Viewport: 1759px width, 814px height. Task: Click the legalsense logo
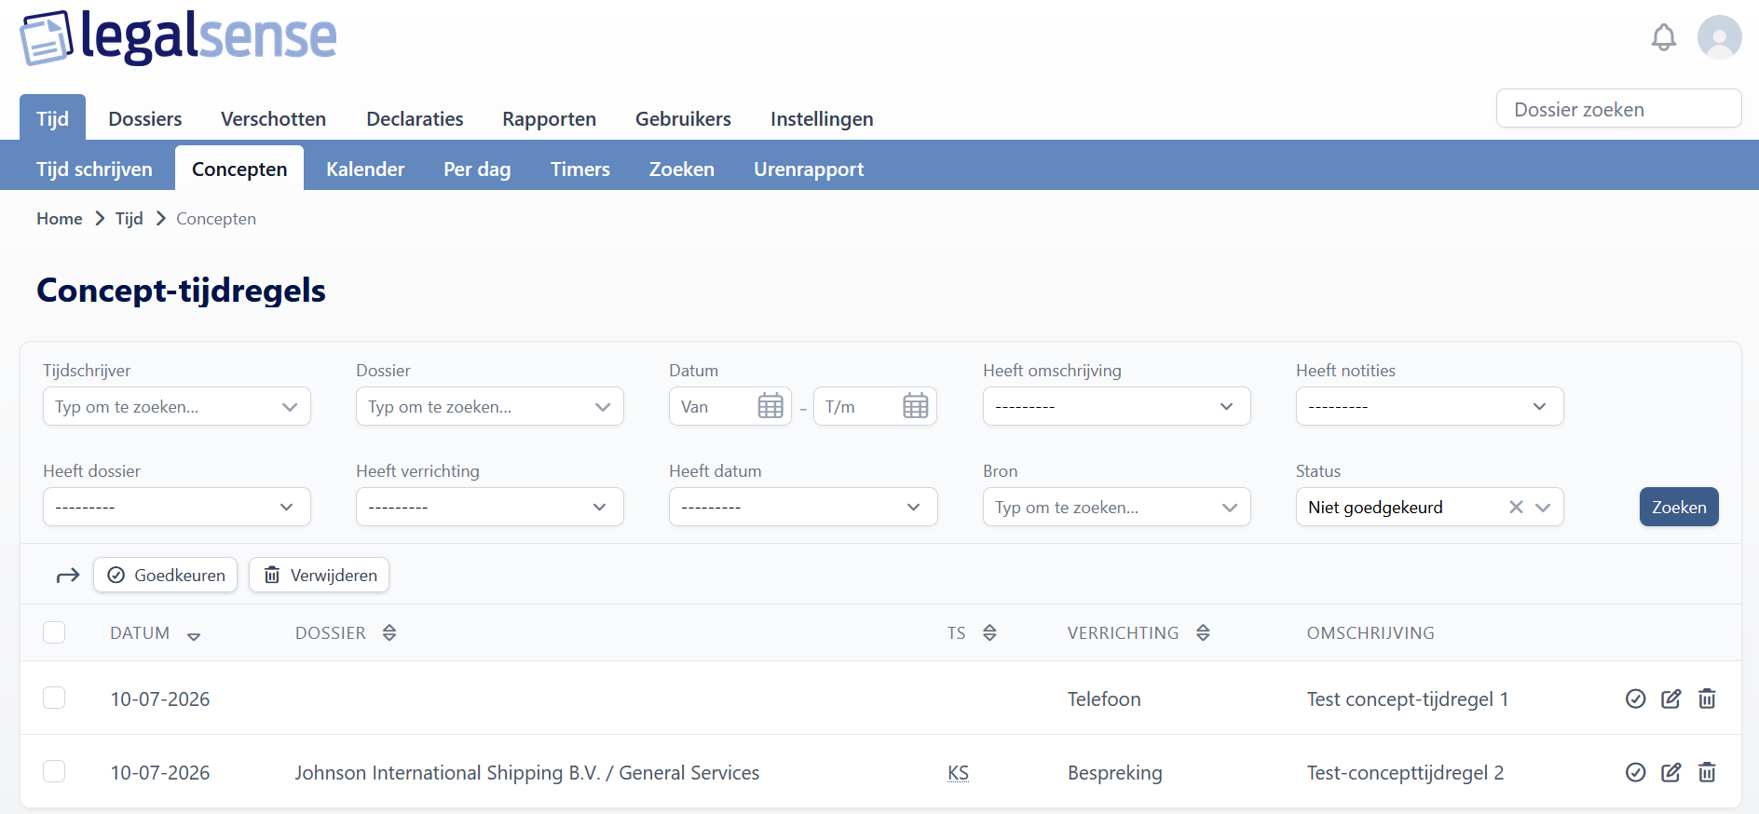click(x=178, y=37)
